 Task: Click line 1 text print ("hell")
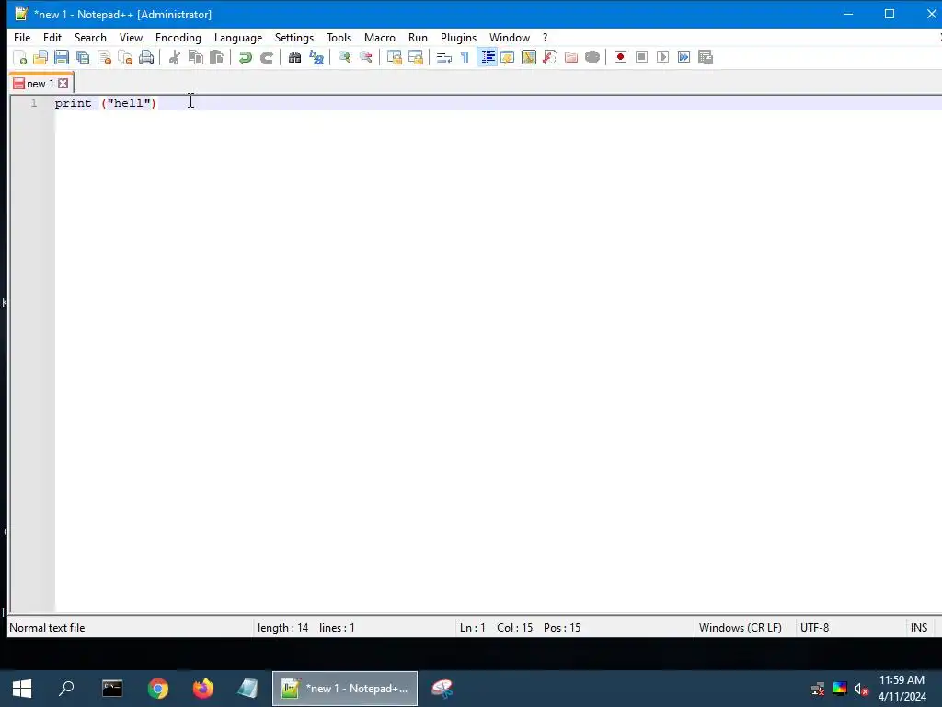(x=105, y=103)
